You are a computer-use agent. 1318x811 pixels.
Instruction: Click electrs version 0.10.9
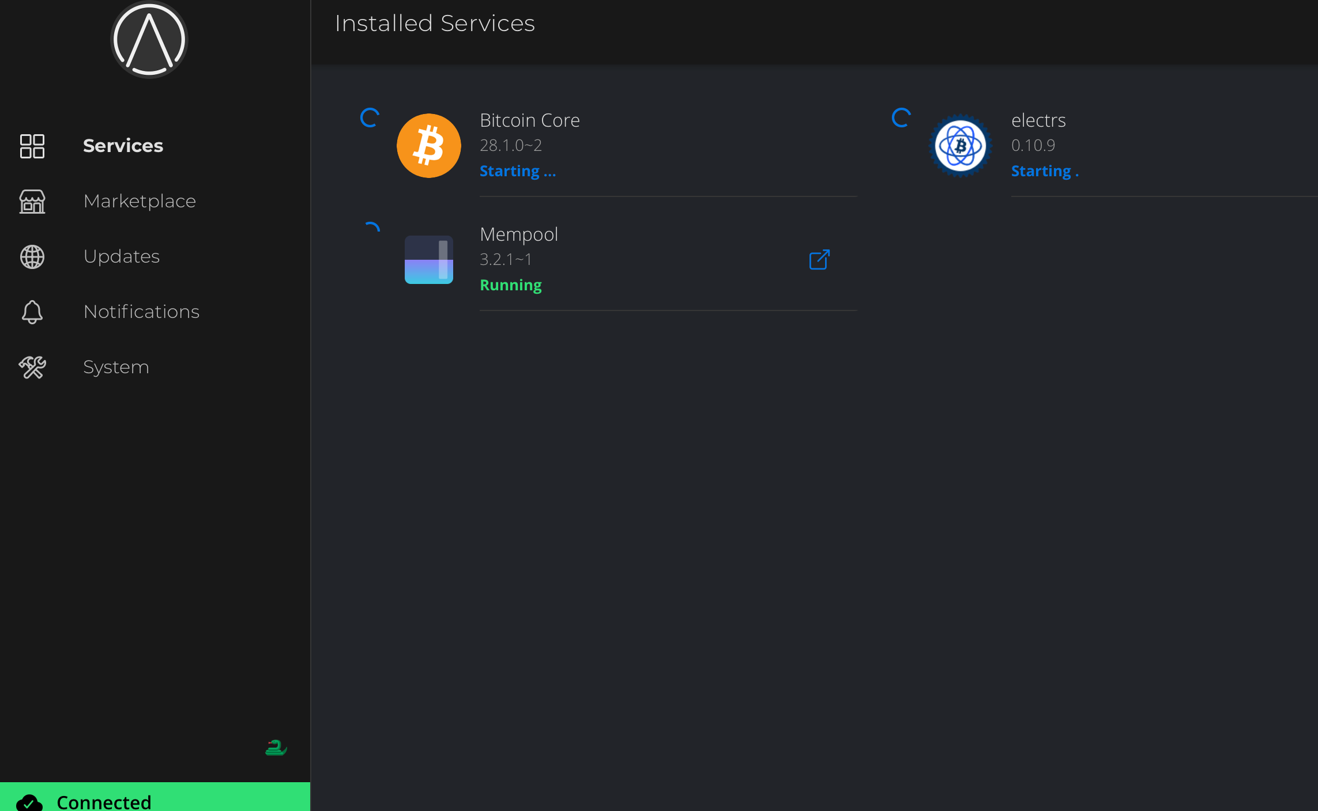(1033, 146)
